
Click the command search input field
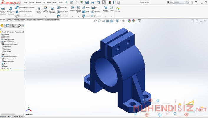pos(177,2)
